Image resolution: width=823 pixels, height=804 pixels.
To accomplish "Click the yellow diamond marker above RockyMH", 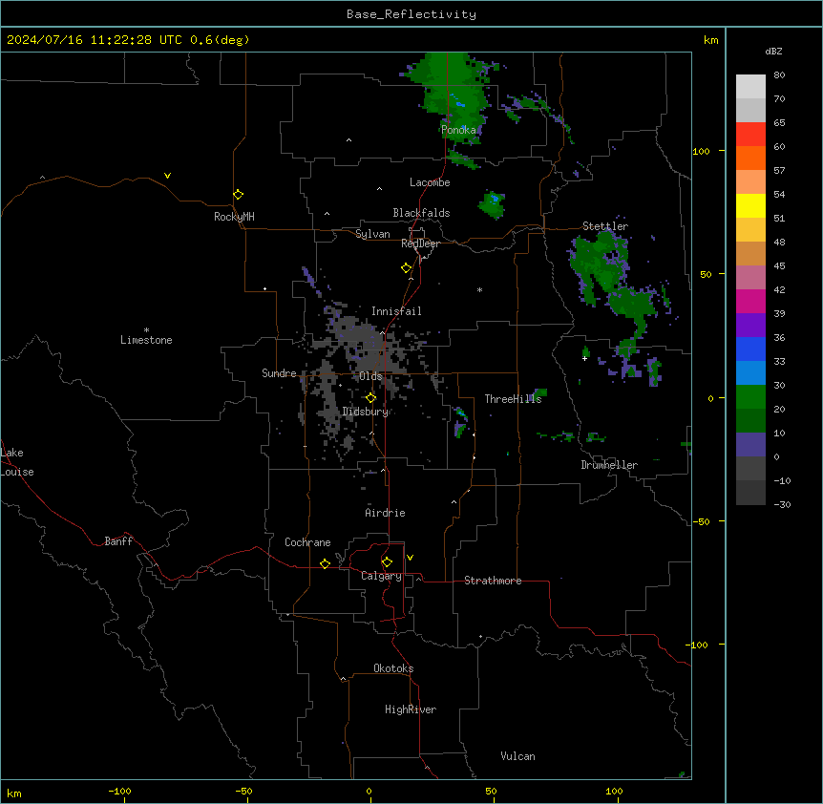I will [x=239, y=195].
